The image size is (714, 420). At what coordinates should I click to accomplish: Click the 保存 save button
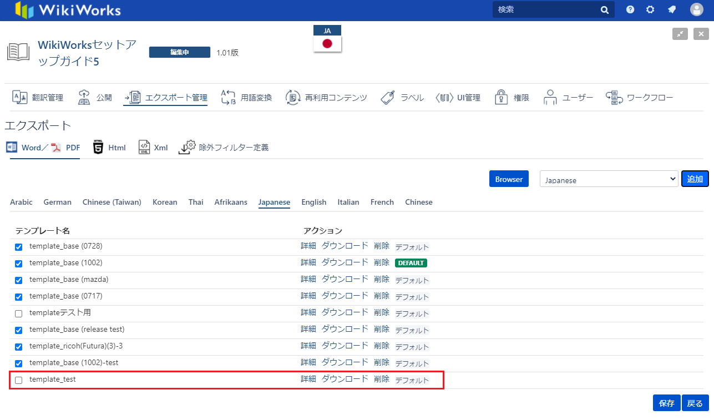click(x=667, y=403)
